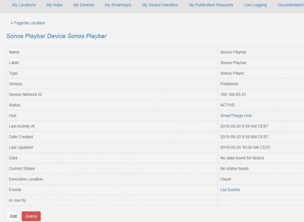Viewport: 304px width, 222px height.
Task: Select My Publication Requests in navbar
Action: (211, 5)
